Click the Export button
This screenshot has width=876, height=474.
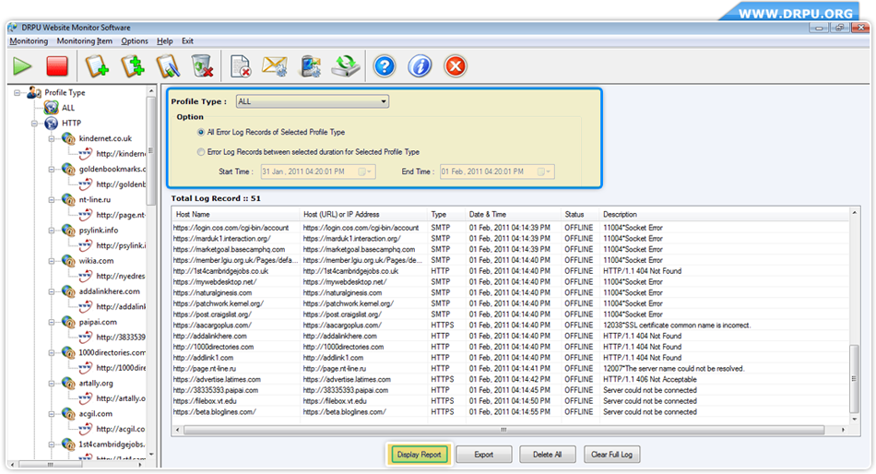484,455
